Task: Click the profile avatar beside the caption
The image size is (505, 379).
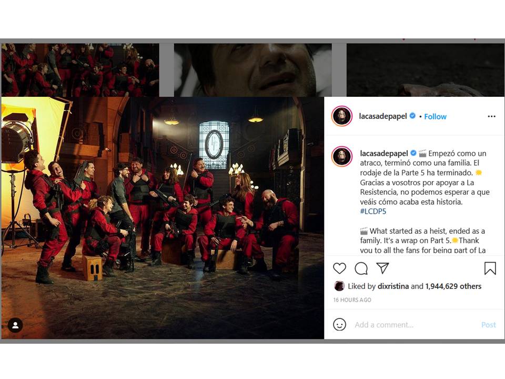Action: point(342,156)
